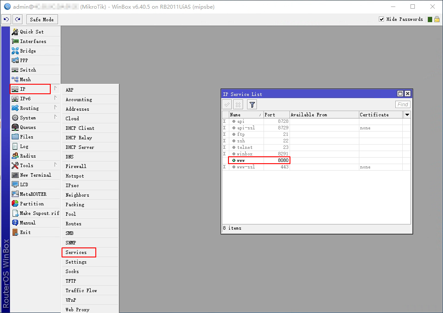
Task: Click the Disable cross icon in IP Service List
Action: 238,105
